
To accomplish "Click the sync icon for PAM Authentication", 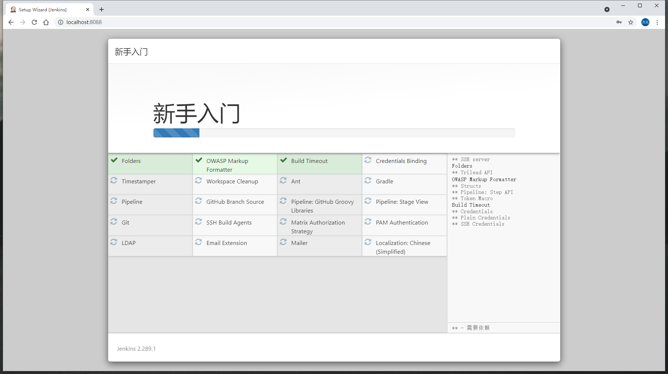I will 368,222.
